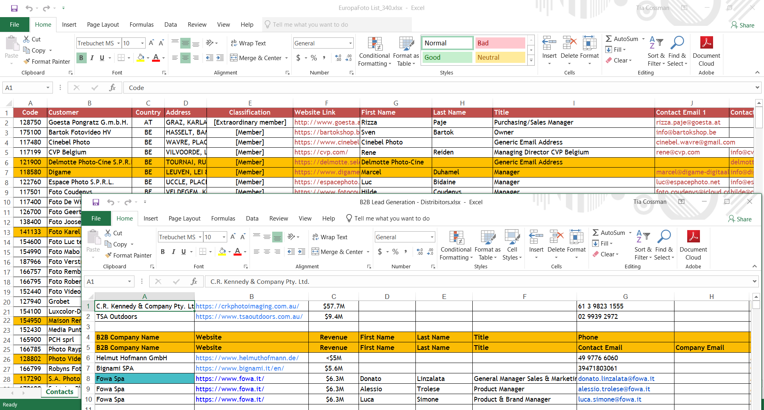Open font name dropdown in EuropaFoto window
The image size is (764, 410).
click(119, 43)
